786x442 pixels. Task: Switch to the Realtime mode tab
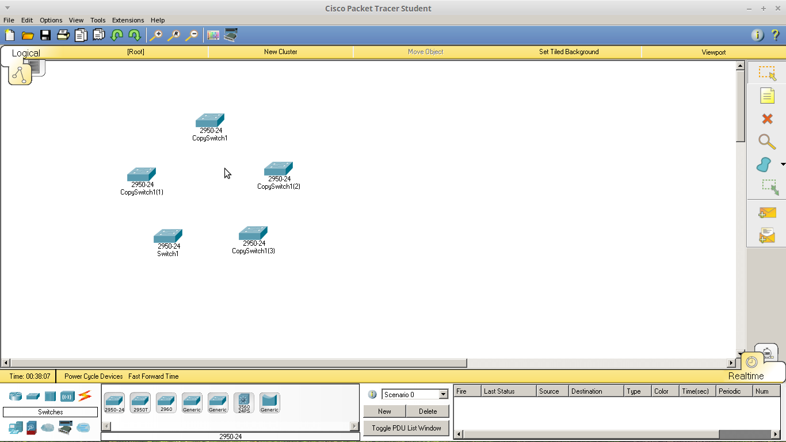point(746,376)
